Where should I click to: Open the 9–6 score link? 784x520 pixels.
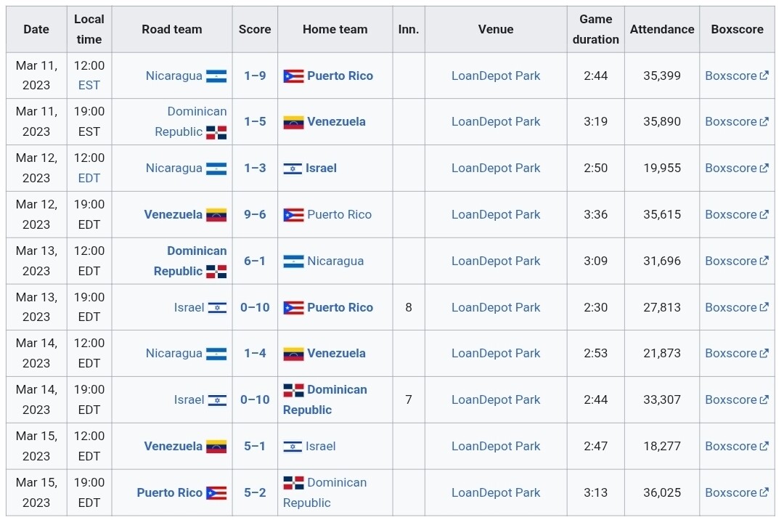(255, 214)
